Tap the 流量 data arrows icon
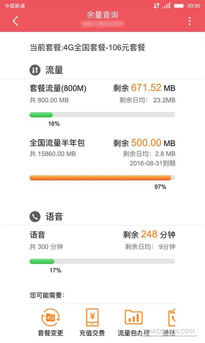205x343 pixels. [35, 70]
